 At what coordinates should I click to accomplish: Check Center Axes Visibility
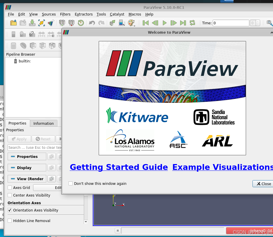pos(10,195)
